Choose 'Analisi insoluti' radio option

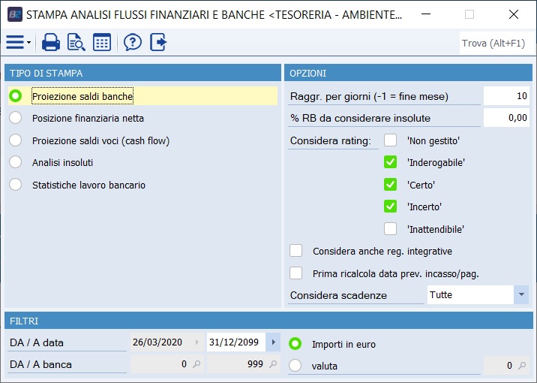16,162
